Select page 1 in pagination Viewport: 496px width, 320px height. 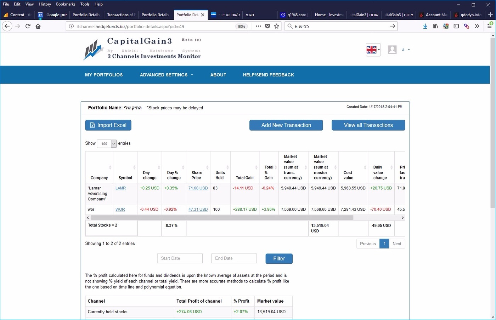384,244
